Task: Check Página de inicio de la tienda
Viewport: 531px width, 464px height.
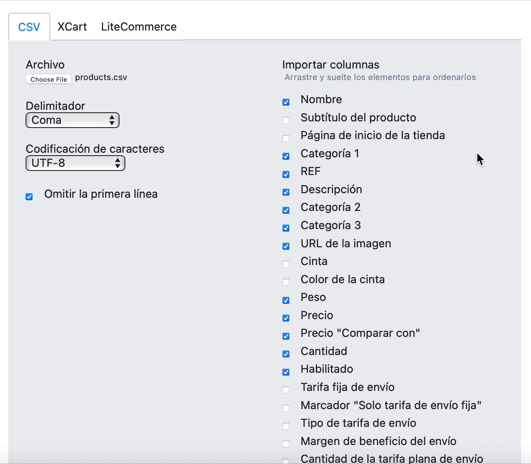Action: pos(286,138)
